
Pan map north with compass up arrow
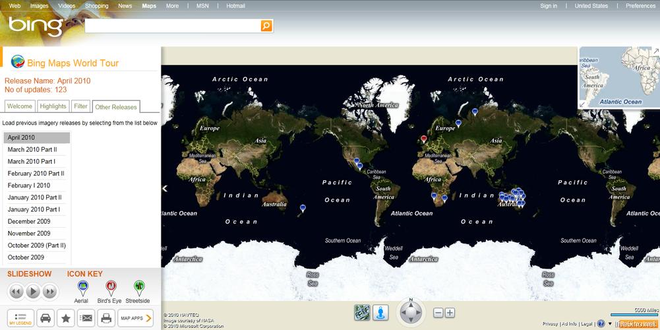point(411,304)
